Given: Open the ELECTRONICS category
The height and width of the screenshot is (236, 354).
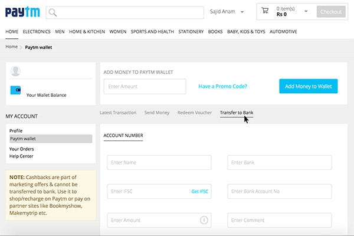Looking at the screenshot, I should pyautogui.click(x=37, y=32).
